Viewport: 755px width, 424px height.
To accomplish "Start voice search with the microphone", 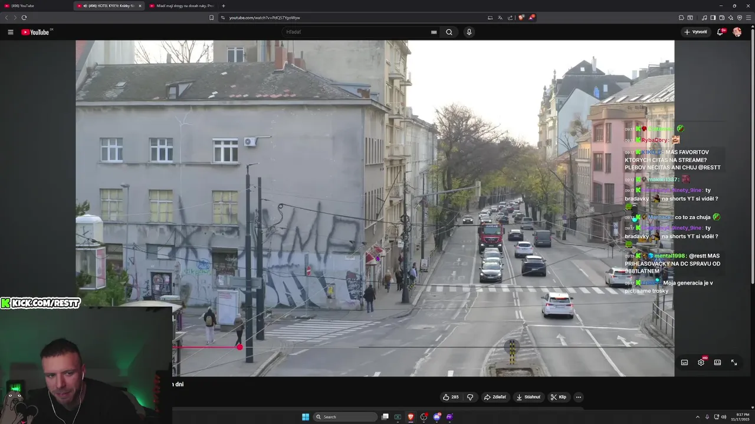I will coord(469,32).
